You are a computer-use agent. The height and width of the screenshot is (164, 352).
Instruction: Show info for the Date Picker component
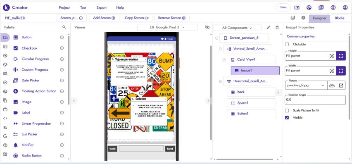click(x=62, y=80)
